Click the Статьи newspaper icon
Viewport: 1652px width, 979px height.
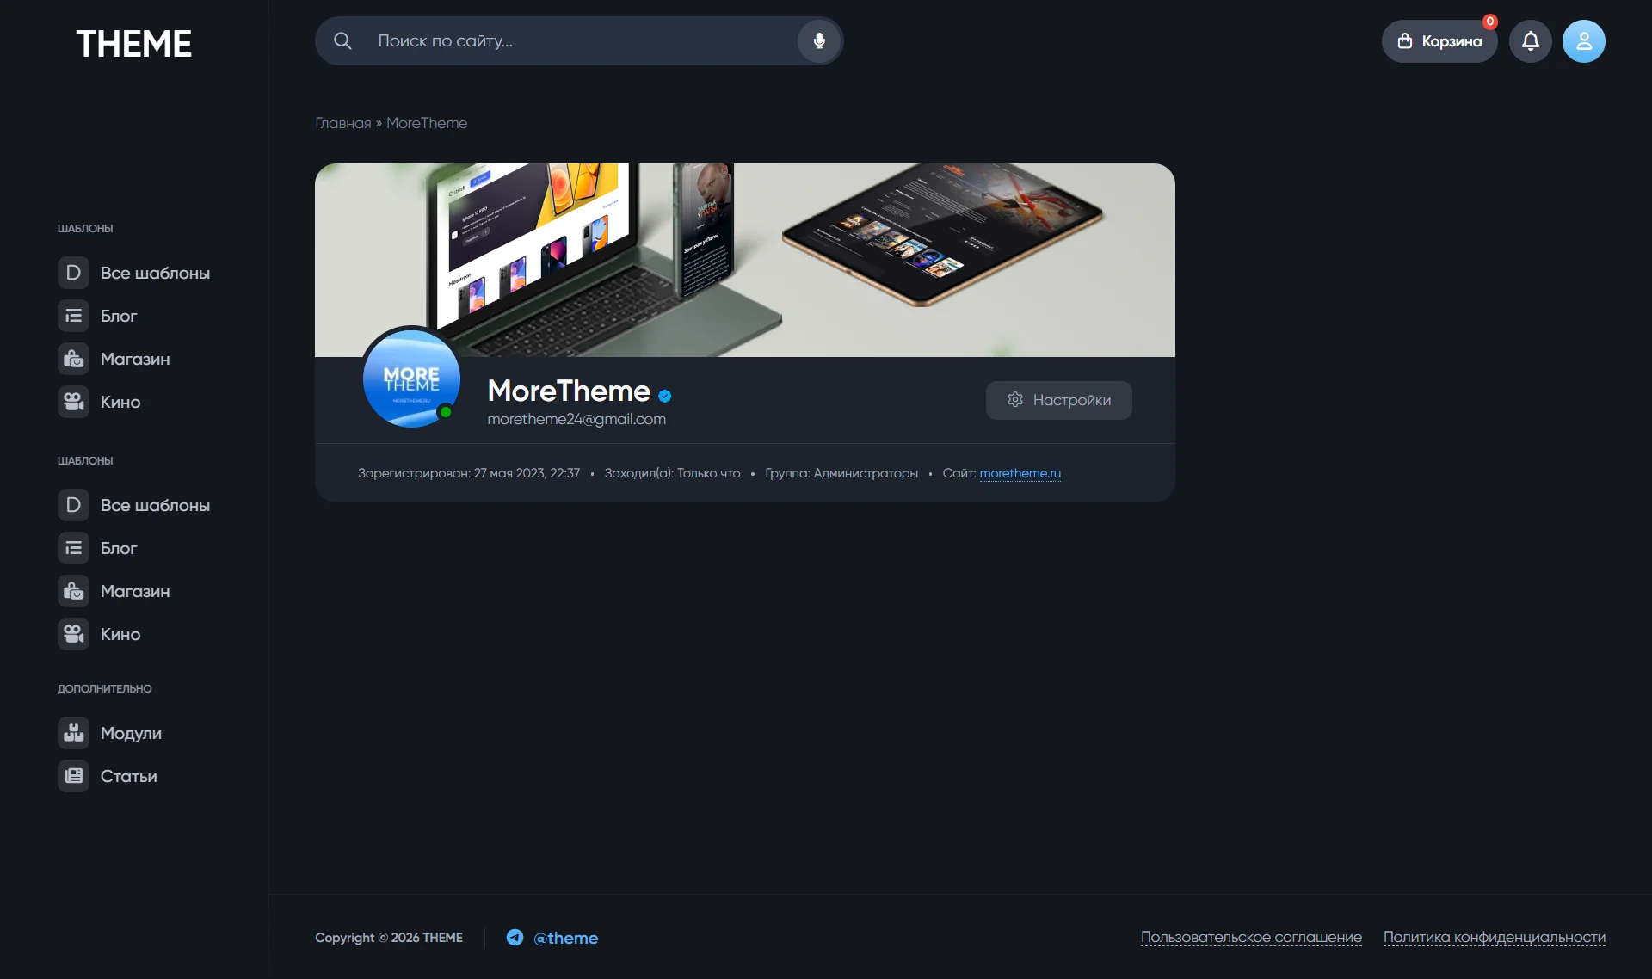coord(73,776)
